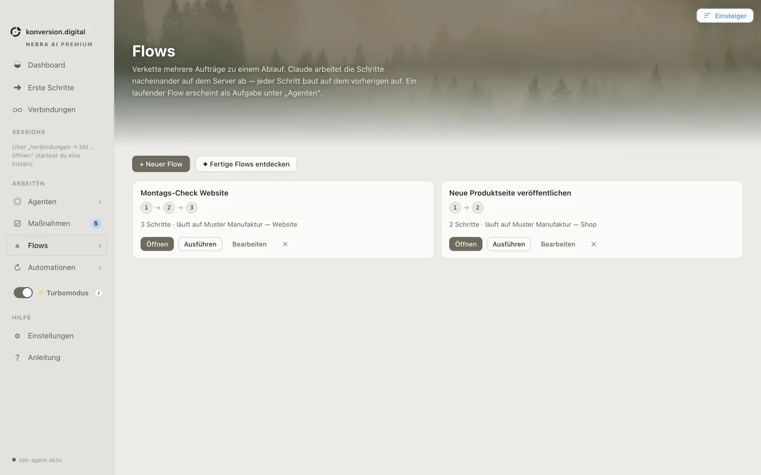The image size is (761, 475).
Task: Create a new flow with Neuer Flow
Action: 161,164
